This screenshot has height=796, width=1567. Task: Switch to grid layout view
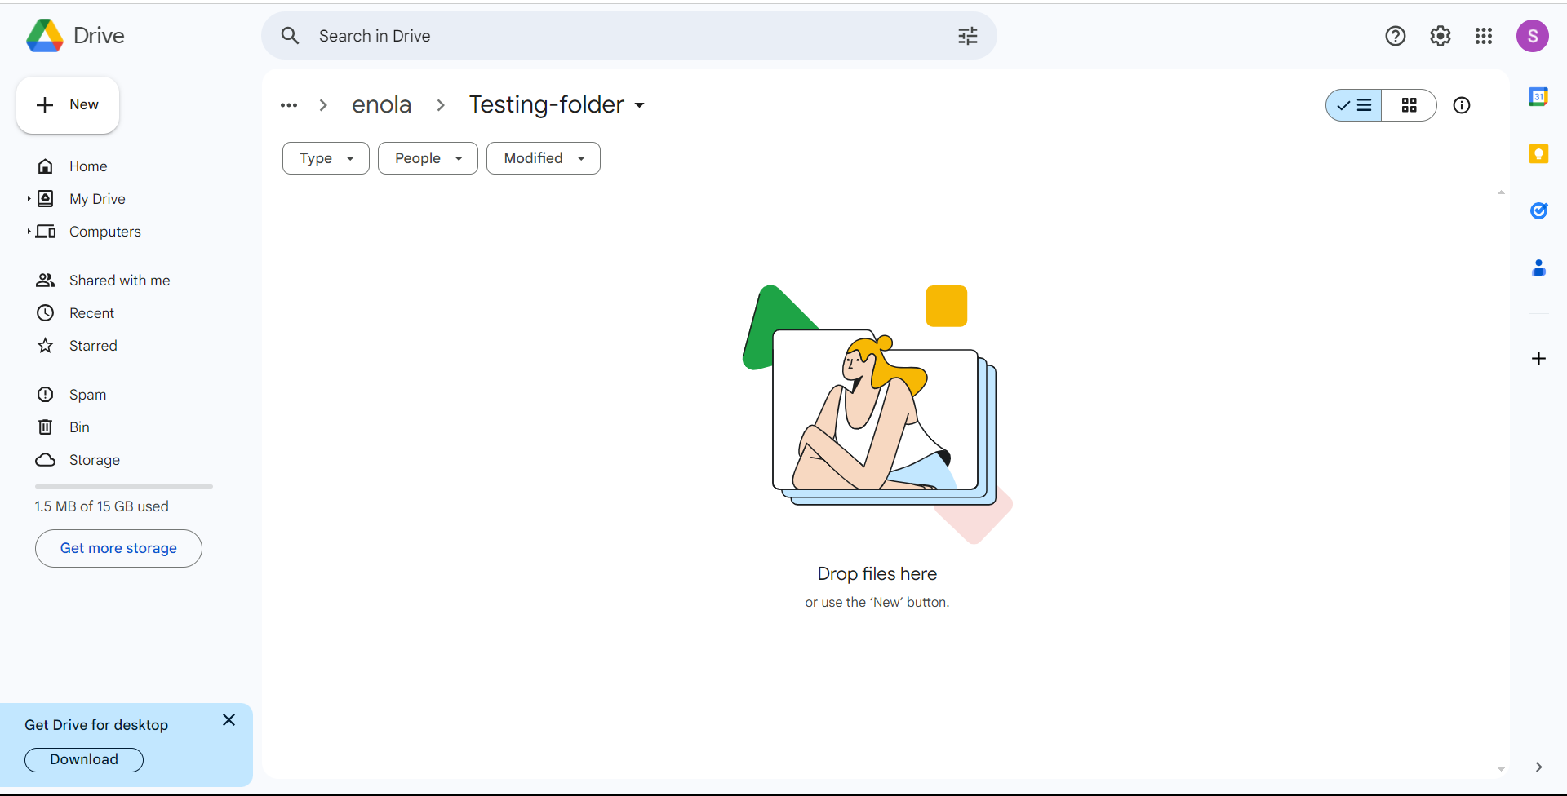(x=1409, y=105)
